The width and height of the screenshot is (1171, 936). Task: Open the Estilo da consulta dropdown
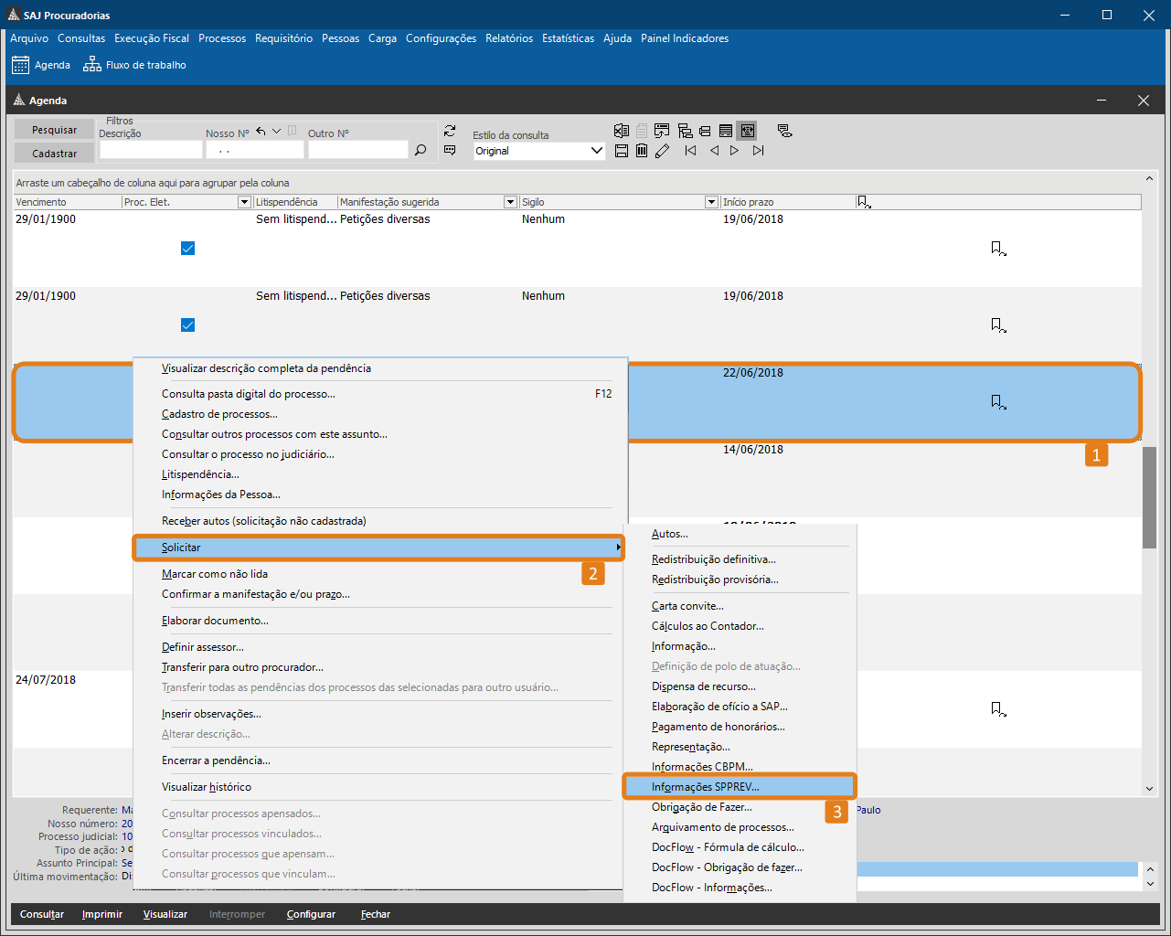[539, 151]
